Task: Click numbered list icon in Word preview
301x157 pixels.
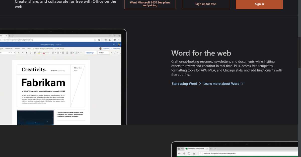Action: point(58,52)
